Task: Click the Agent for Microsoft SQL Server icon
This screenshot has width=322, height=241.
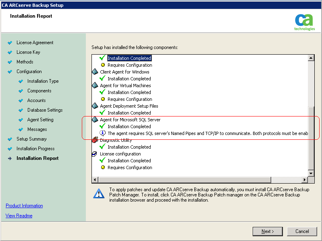Action: pos(95,120)
